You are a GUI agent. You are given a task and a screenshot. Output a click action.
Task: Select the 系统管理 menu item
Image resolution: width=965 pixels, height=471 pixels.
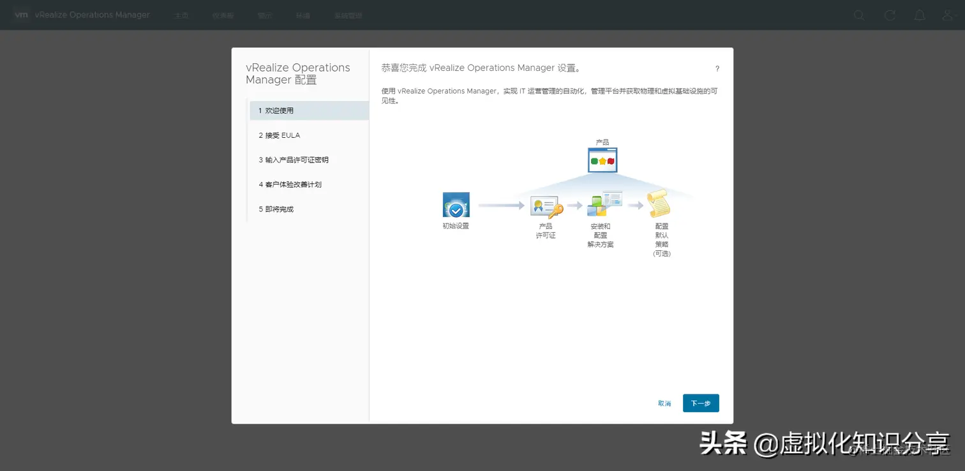coord(348,15)
